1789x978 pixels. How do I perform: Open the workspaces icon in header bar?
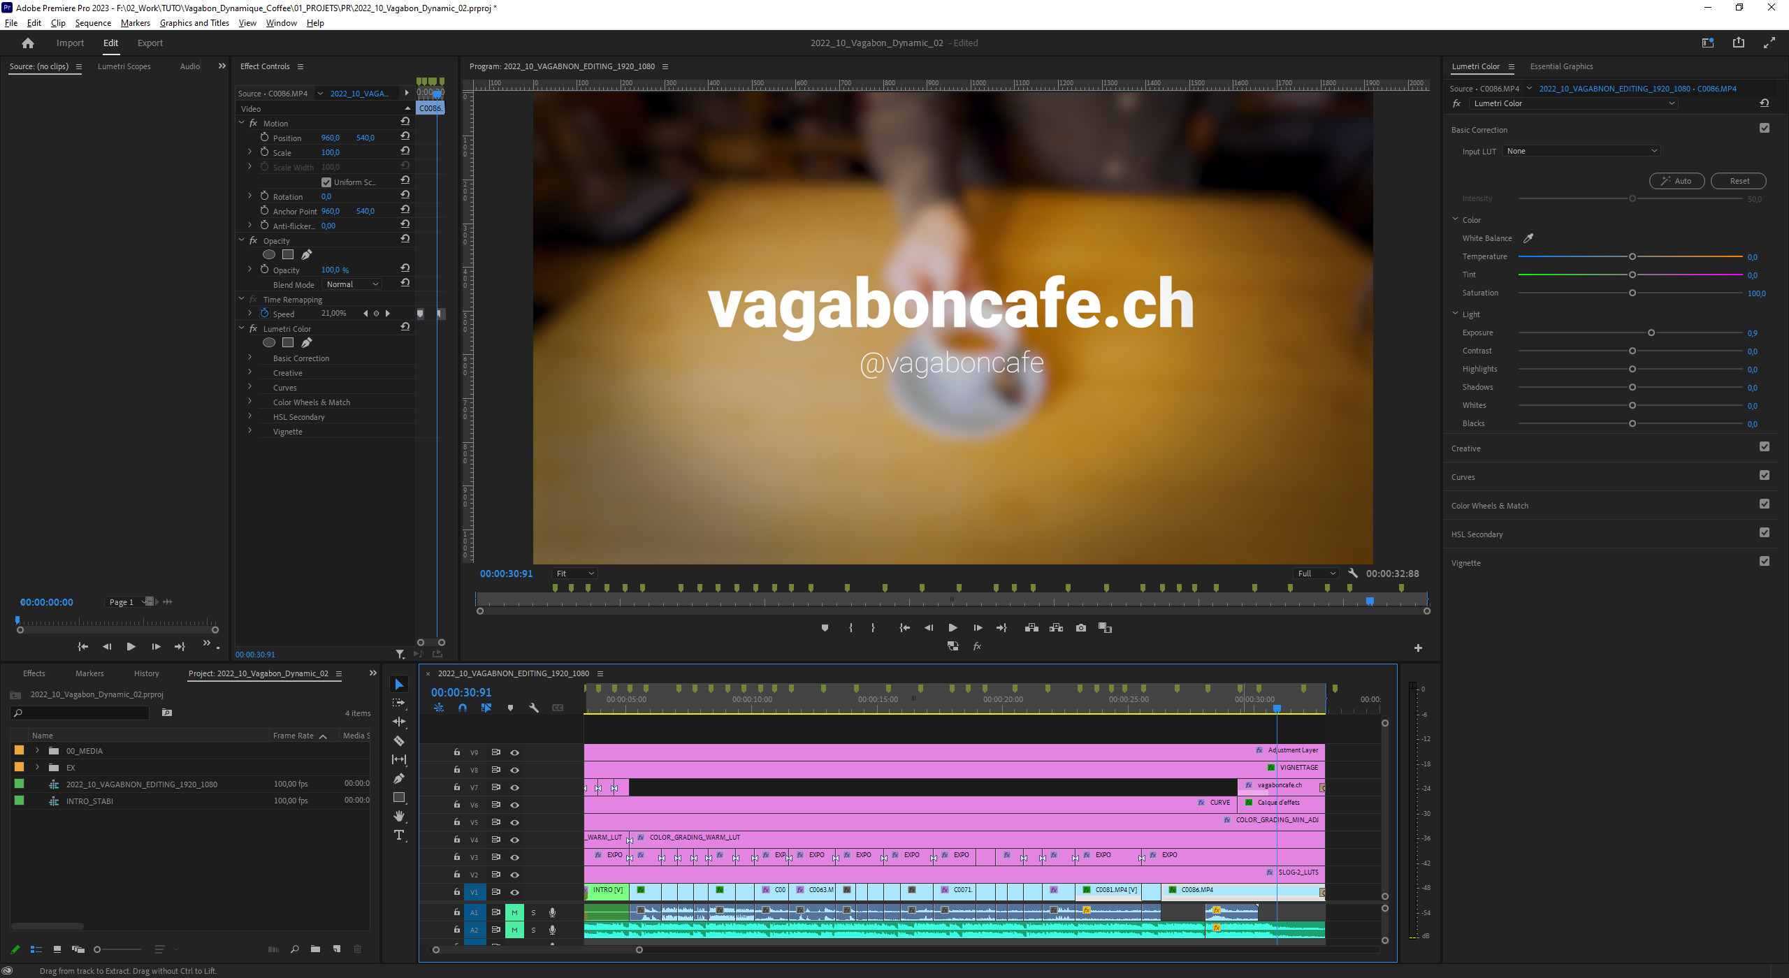pyautogui.click(x=1707, y=43)
